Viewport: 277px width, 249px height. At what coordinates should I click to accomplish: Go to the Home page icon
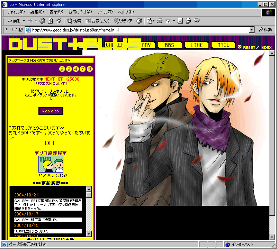(x=59, y=21)
